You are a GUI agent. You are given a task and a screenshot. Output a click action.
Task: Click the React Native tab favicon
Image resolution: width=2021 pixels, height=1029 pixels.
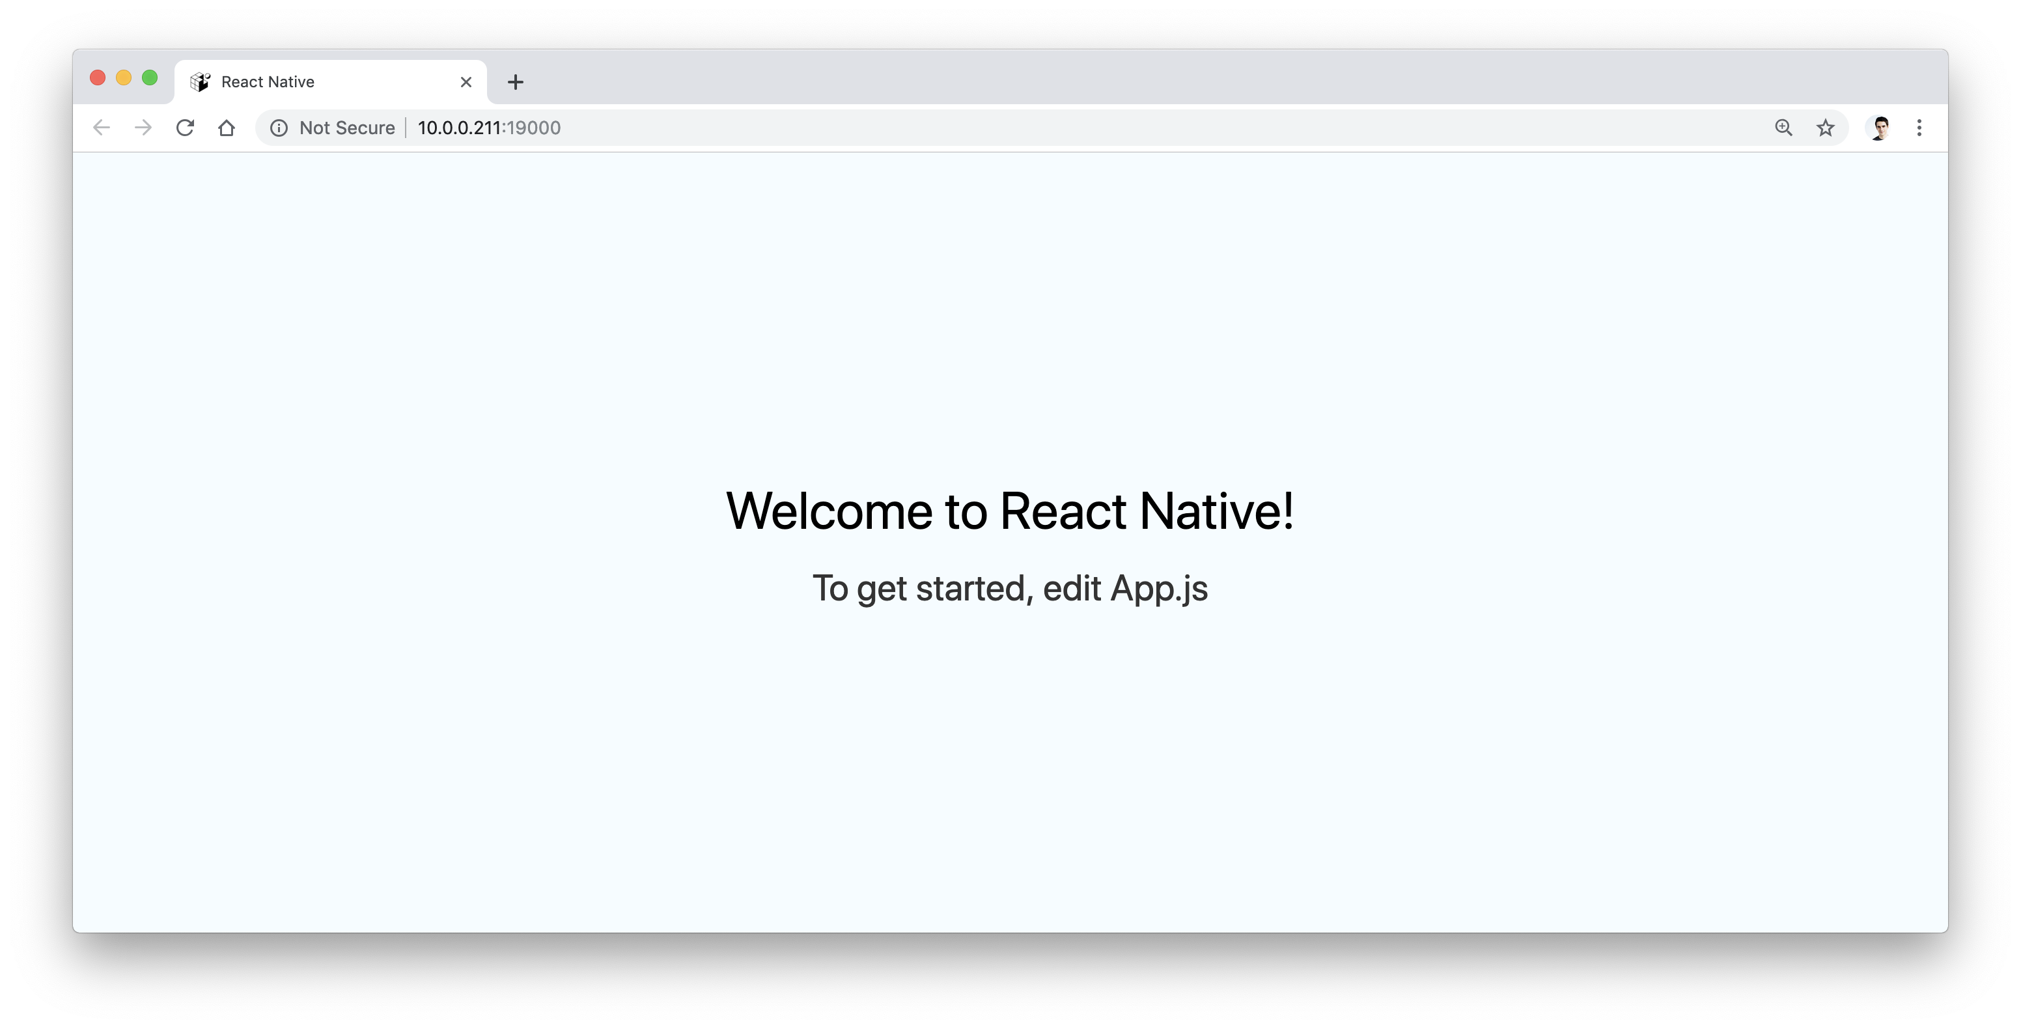200,81
